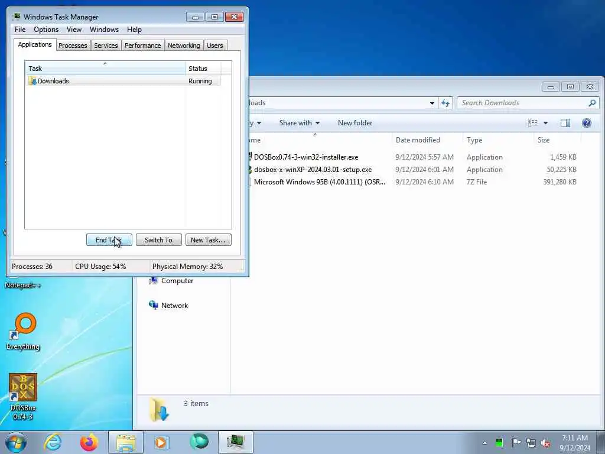Sort files by Size column
Image resolution: width=605 pixels, height=454 pixels.
[x=558, y=140]
